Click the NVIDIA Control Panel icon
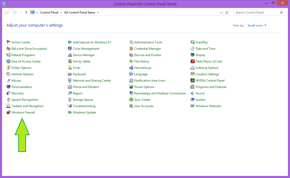This screenshot has height=178, width=290. pos(193,81)
